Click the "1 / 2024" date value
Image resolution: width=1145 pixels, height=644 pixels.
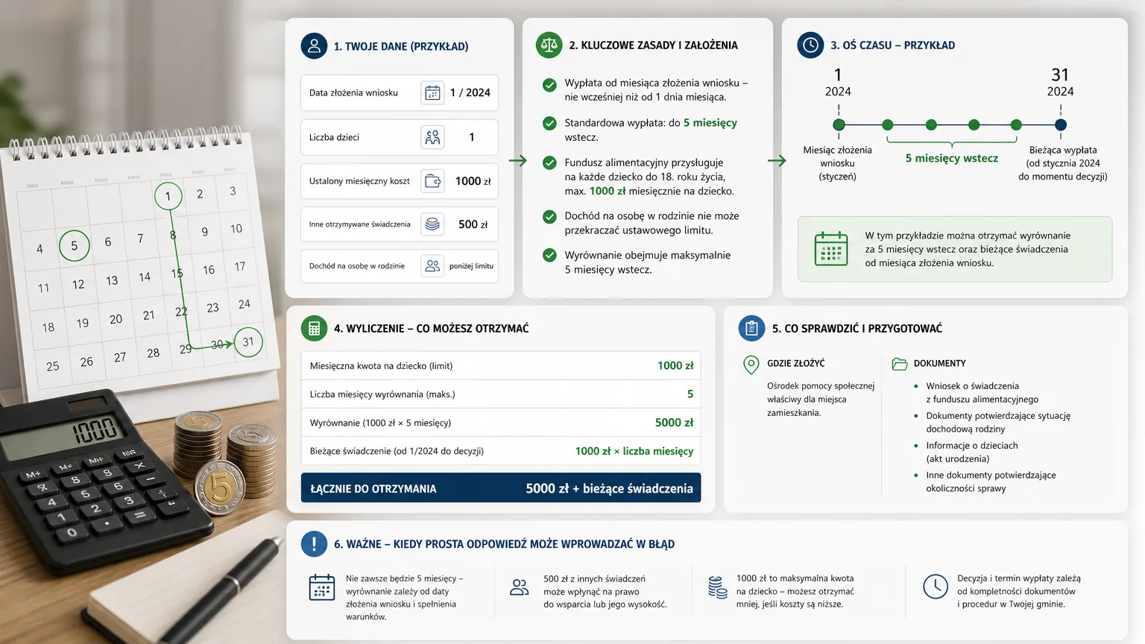[470, 92]
